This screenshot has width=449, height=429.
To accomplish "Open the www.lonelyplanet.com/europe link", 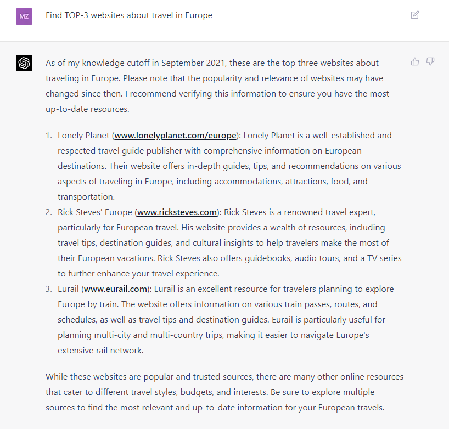I will tap(175, 136).
